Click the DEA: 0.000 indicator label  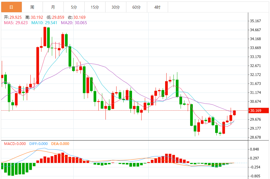coord(60,144)
